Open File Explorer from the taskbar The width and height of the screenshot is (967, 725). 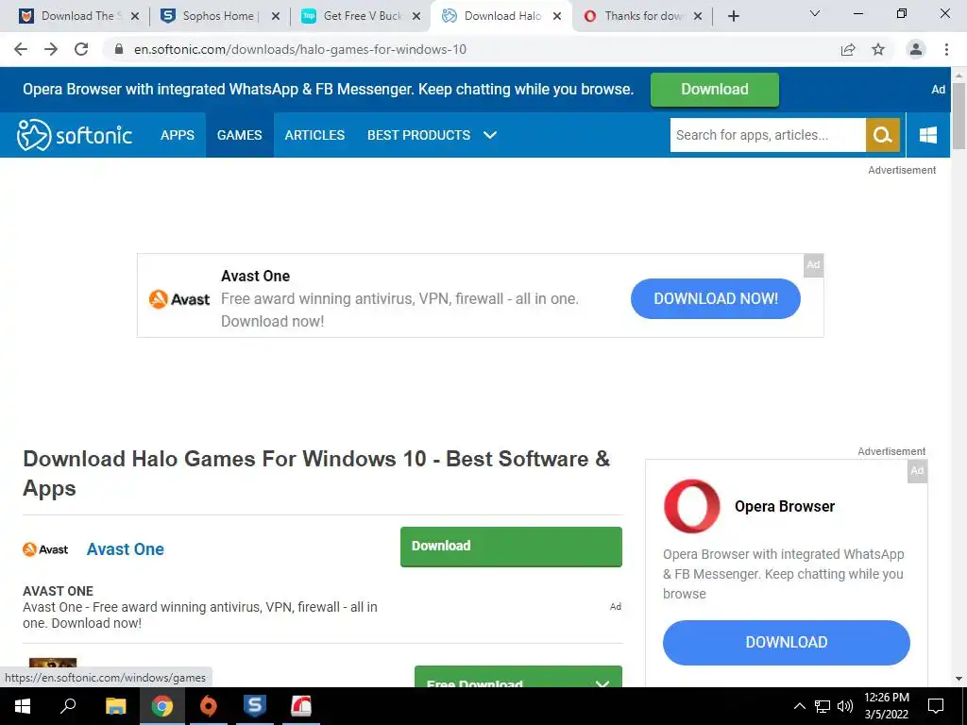point(115,706)
